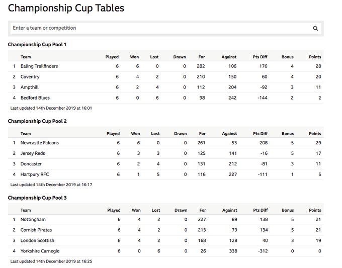Select Coventry in Pool 1 table
Viewport: 342px width, 268px height.
click(30, 77)
